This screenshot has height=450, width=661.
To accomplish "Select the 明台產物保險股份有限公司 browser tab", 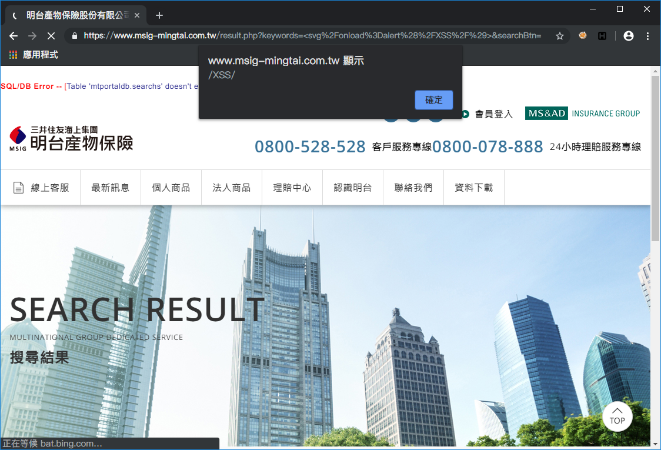I will pyautogui.click(x=76, y=15).
